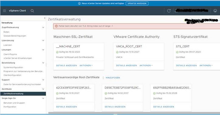Viewport: 220px width, 115px height.
Task: Open Systemkonfiguration
Action: [x=13, y=67]
